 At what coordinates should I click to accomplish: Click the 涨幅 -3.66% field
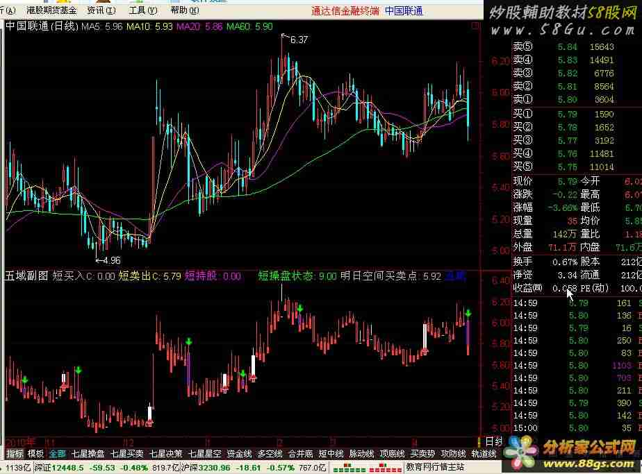pos(545,208)
